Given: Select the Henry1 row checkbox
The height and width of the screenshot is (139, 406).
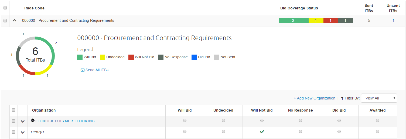Looking at the screenshot, I should [x=13, y=132].
